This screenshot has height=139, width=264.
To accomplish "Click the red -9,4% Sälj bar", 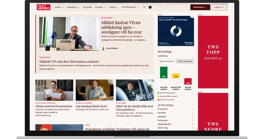I will click(188, 81).
